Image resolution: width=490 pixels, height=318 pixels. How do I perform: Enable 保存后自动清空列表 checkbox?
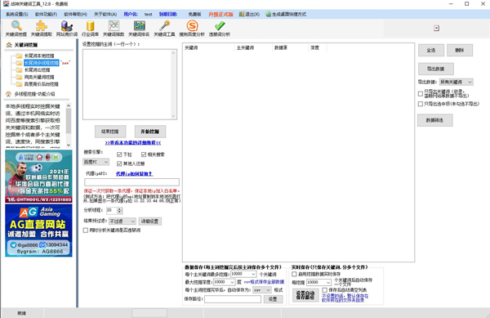coord(325,290)
